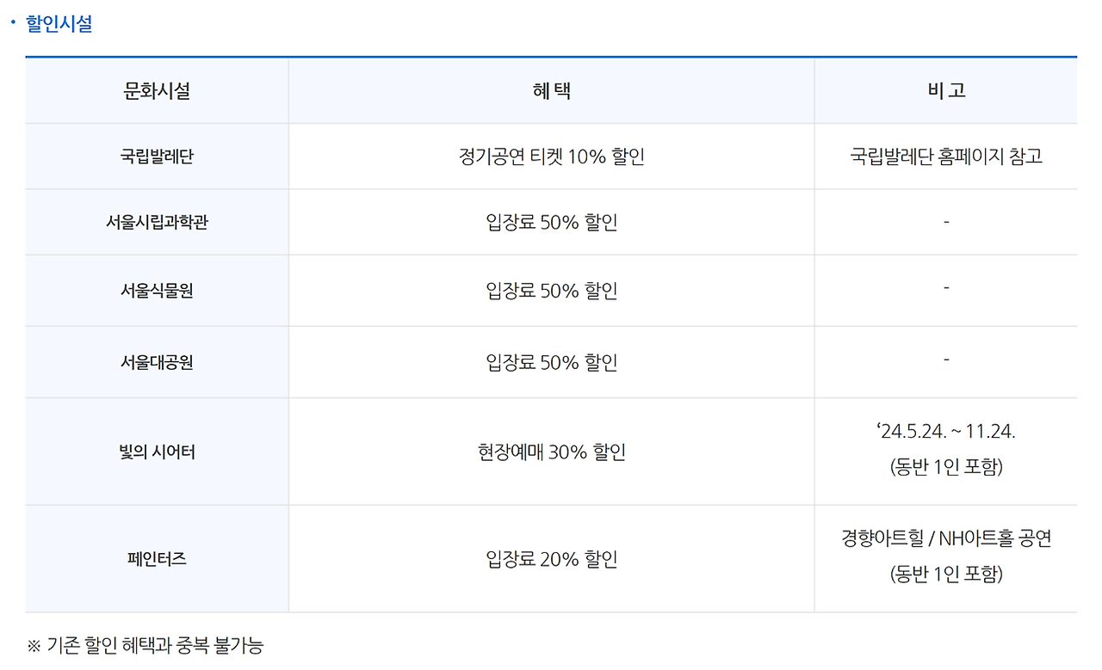Click the 50% discount text for 서울대공원

[x=551, y=362]
